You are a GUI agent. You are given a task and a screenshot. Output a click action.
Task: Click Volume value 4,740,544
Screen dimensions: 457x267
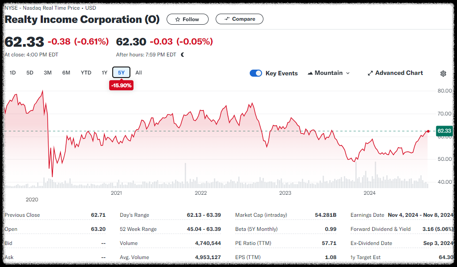click(208, 243)
